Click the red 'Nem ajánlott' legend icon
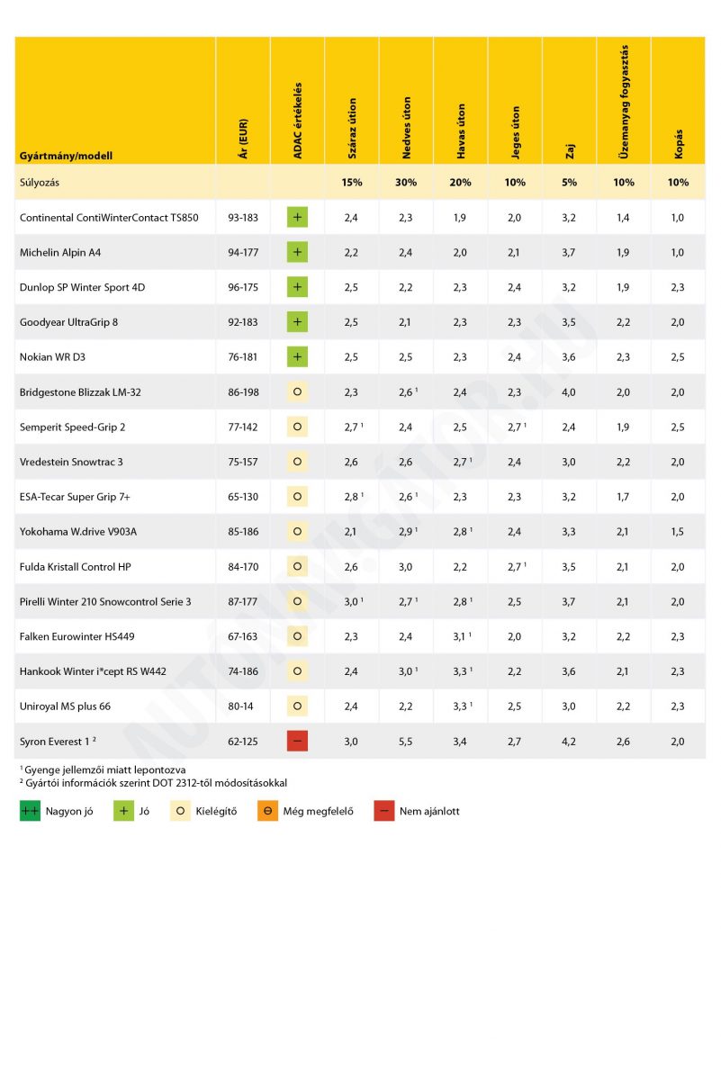 coord(384,811)
